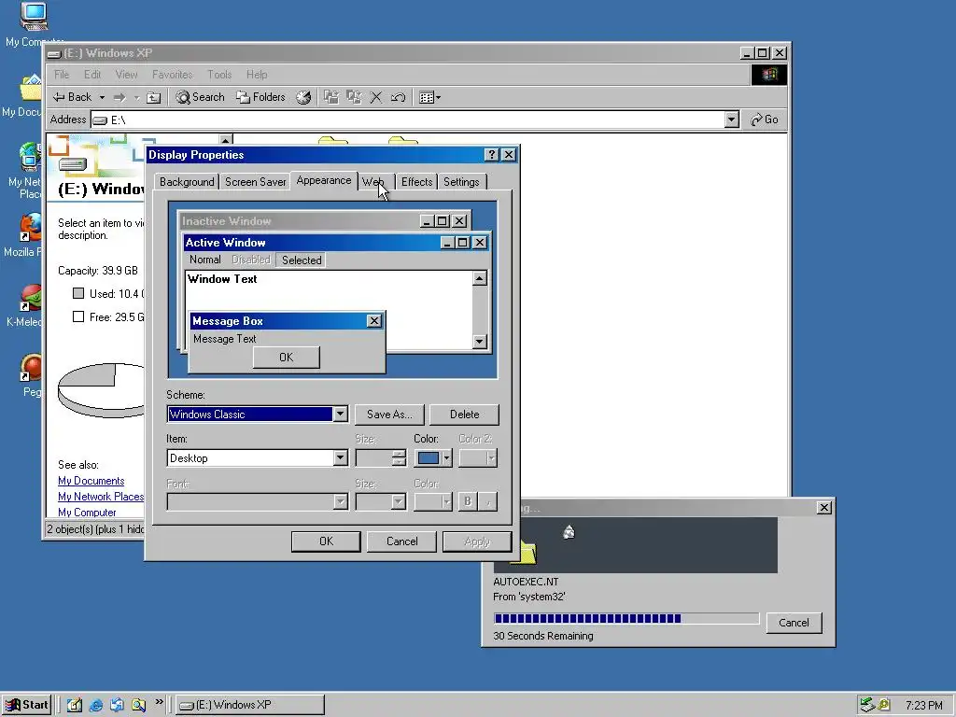Click the Apply button
956x717 pixels.
(477, 541)
